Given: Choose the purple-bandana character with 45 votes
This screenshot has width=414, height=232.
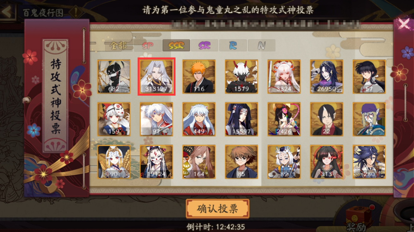Looking at the screenshot, I should pyautogui.click(x=369, y=119).
